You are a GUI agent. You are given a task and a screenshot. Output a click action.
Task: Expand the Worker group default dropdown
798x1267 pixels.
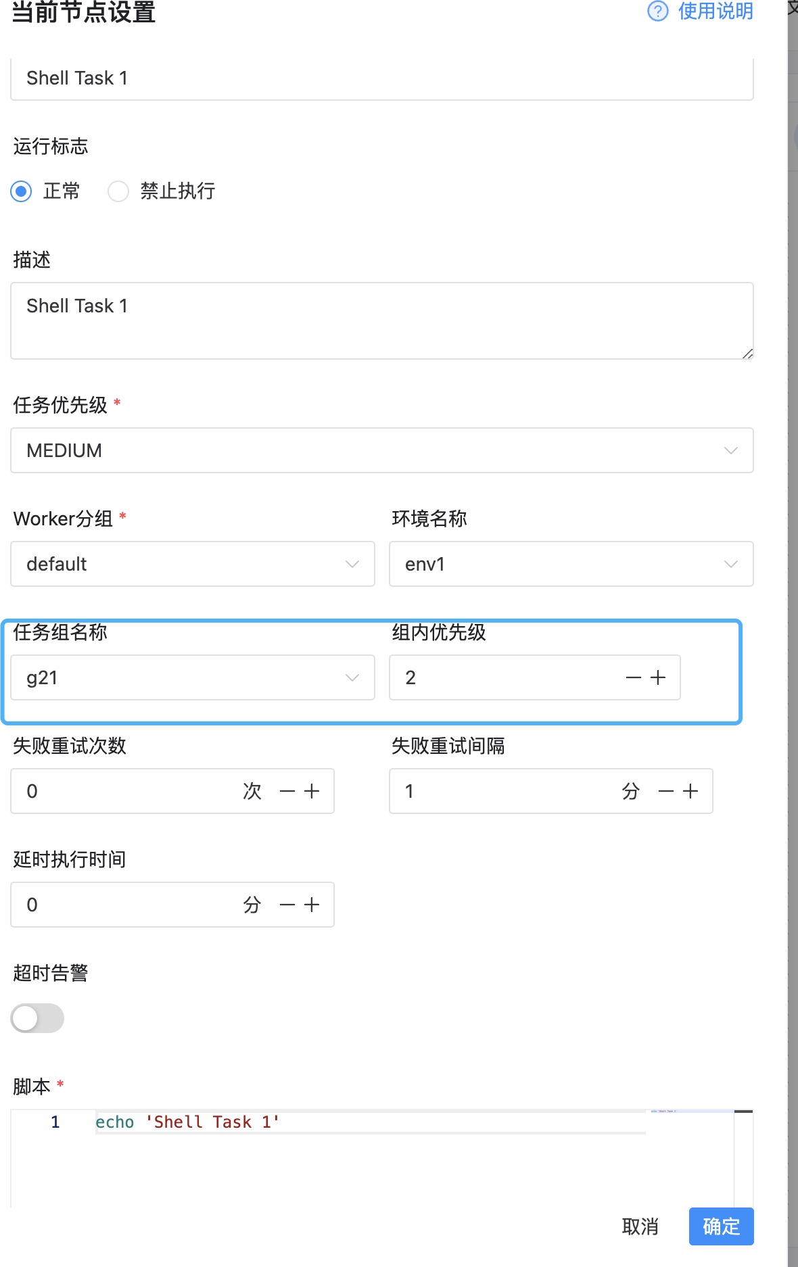point(193,564)
